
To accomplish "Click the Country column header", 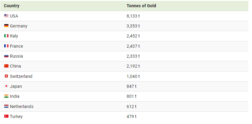I will pyautogui.click(x=11, y=6).
